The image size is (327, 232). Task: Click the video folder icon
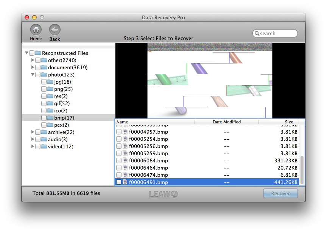coord(44,146)
